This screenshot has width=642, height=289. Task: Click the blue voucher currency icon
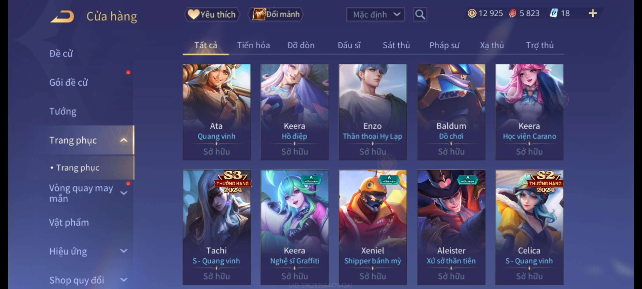point(553,13)
